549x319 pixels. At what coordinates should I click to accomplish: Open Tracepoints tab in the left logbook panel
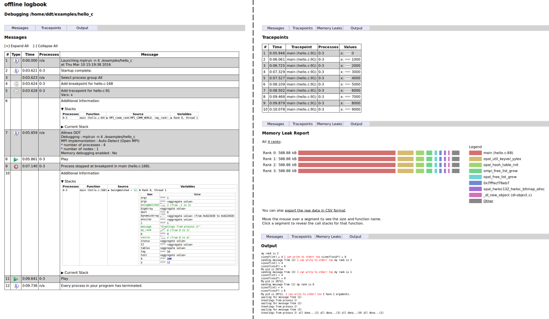pos(51,28)
